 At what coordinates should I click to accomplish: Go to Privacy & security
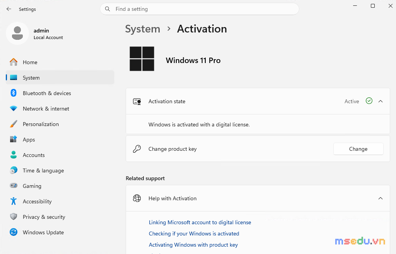coord(60,217)
